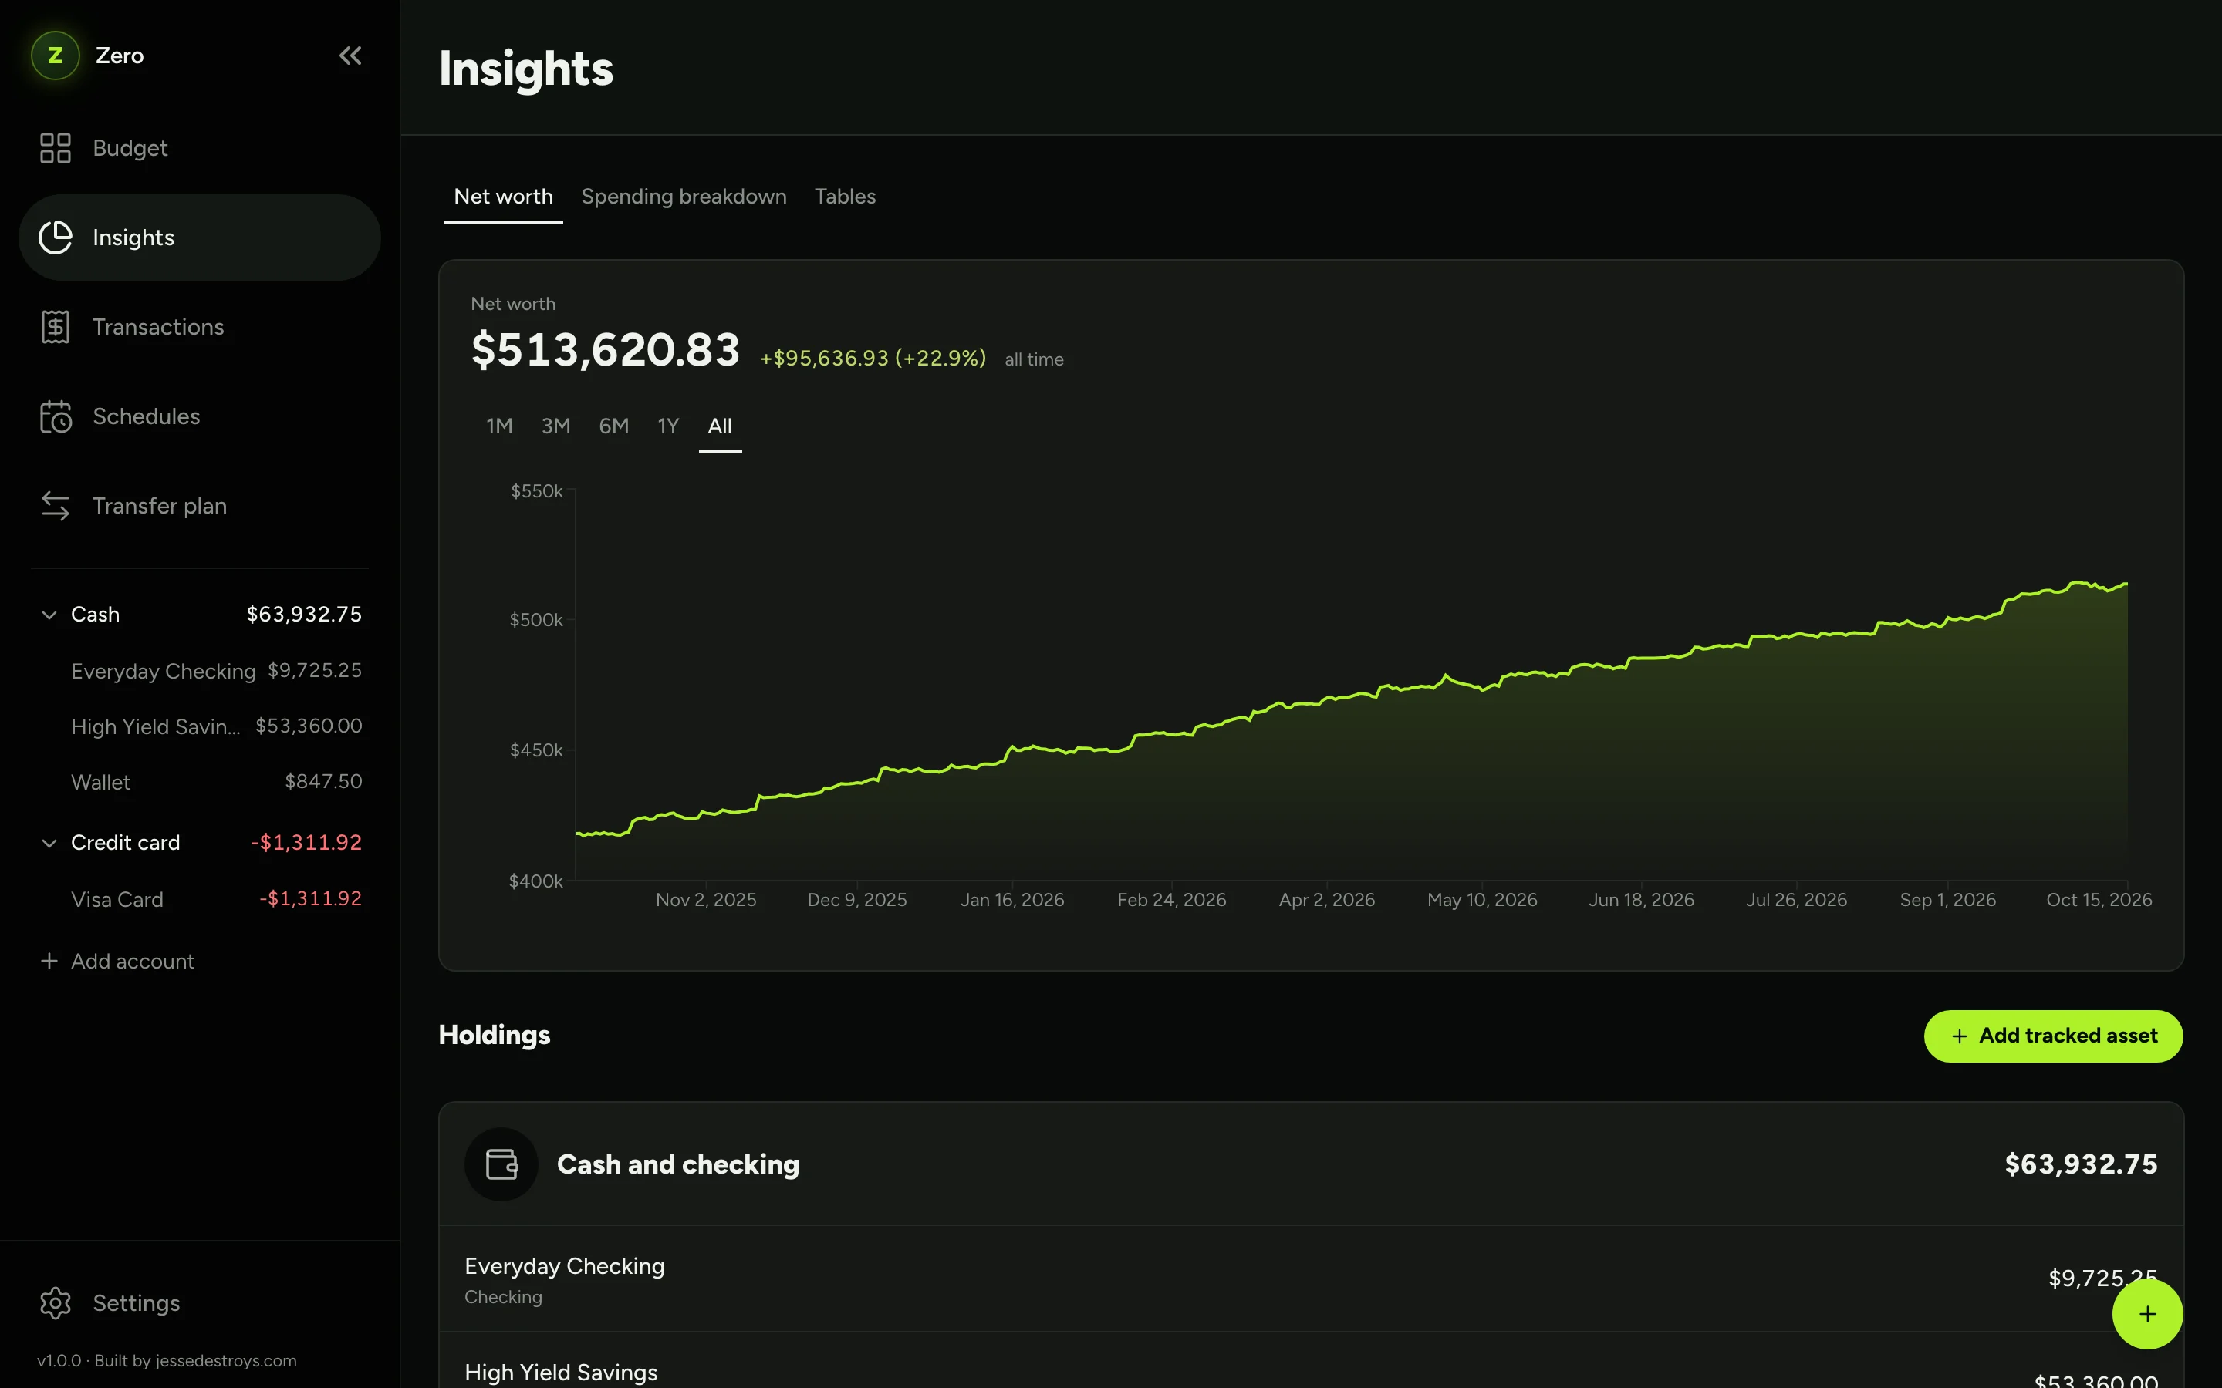The height and width of the screenshot is (1388, 2222).
Task: Select the 1Y chart range
Action: tap(667, 426)
